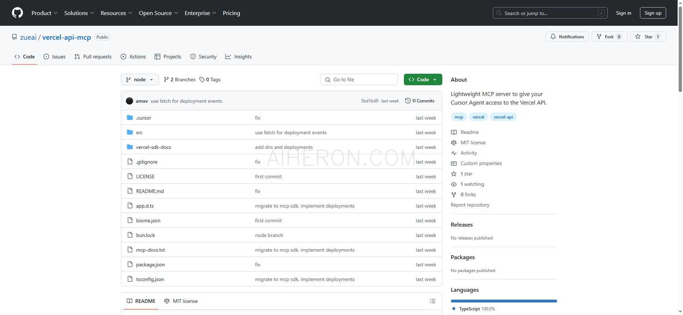This screenshot has height=315, width=683.
Task: Open the Pricing page
Action: point(231,13)
